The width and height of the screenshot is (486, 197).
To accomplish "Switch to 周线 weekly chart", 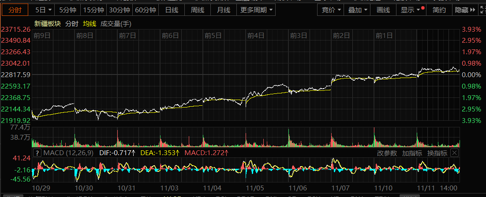I will [x=198, y=10].
